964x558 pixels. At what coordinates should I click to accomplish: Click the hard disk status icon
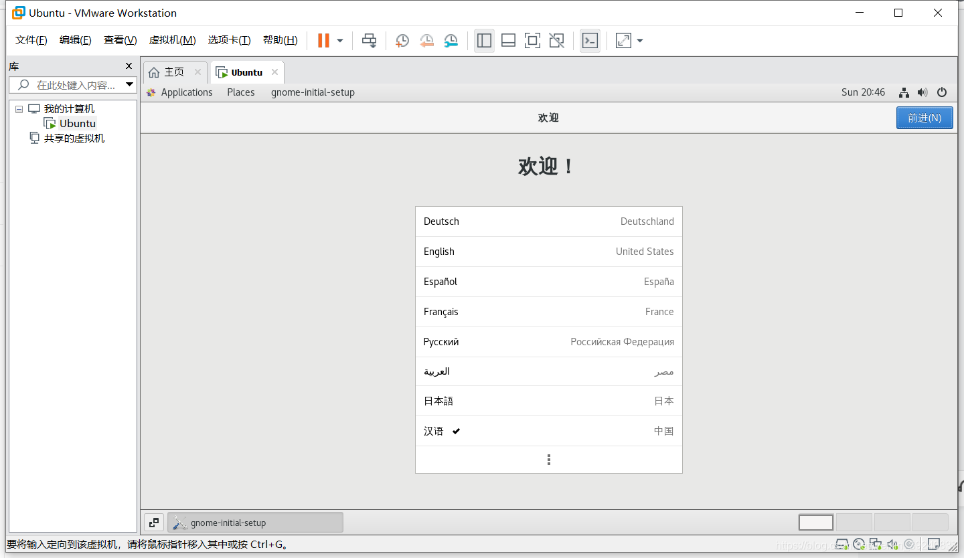coord(843,544)
